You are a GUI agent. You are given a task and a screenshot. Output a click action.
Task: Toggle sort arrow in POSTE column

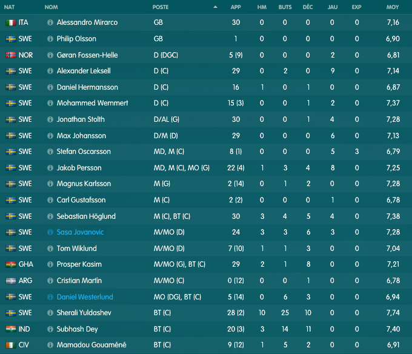tap(215, 7)
